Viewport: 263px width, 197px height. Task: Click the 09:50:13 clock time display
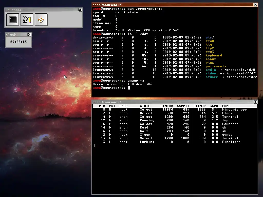point(18,42)
